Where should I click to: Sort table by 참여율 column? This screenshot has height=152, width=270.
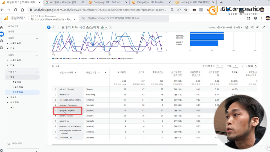pyautogui.click(x=235, y=72)
